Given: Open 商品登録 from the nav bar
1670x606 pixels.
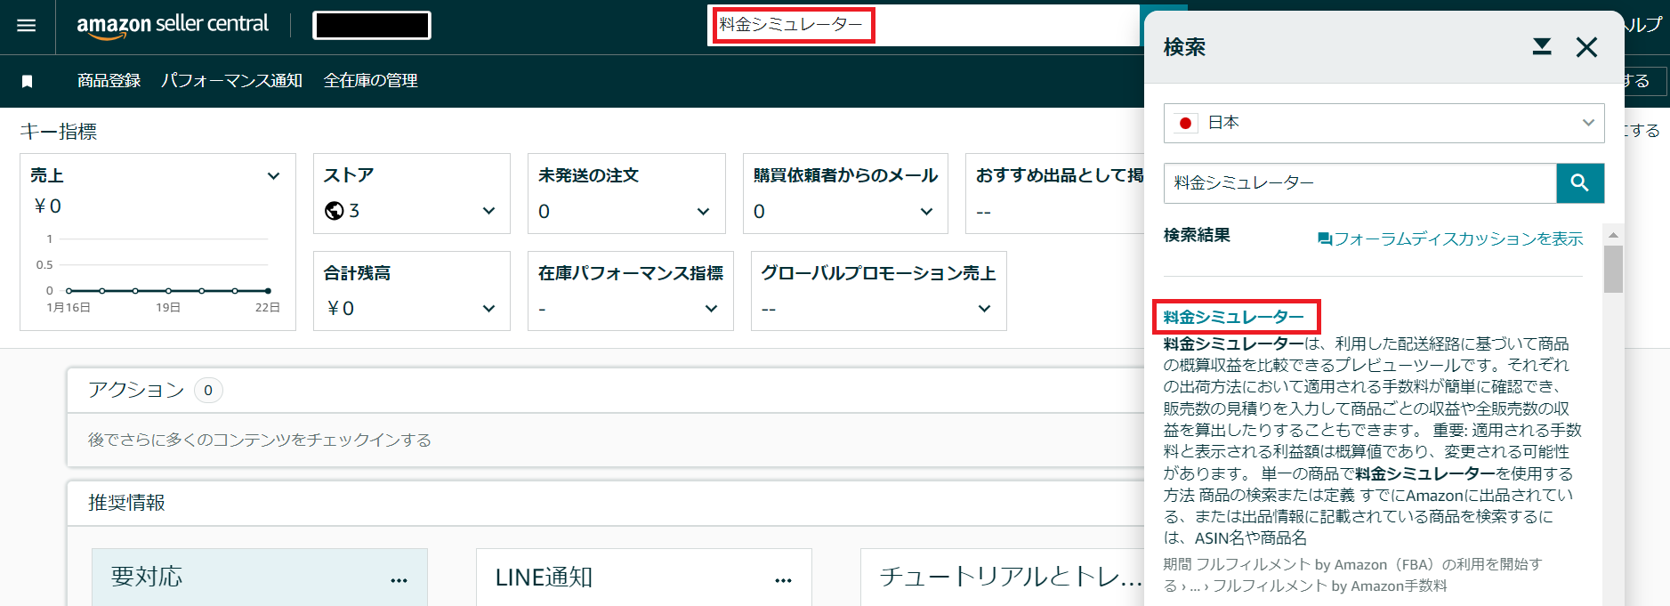Looking at the screenshot, I should (109, 81).
